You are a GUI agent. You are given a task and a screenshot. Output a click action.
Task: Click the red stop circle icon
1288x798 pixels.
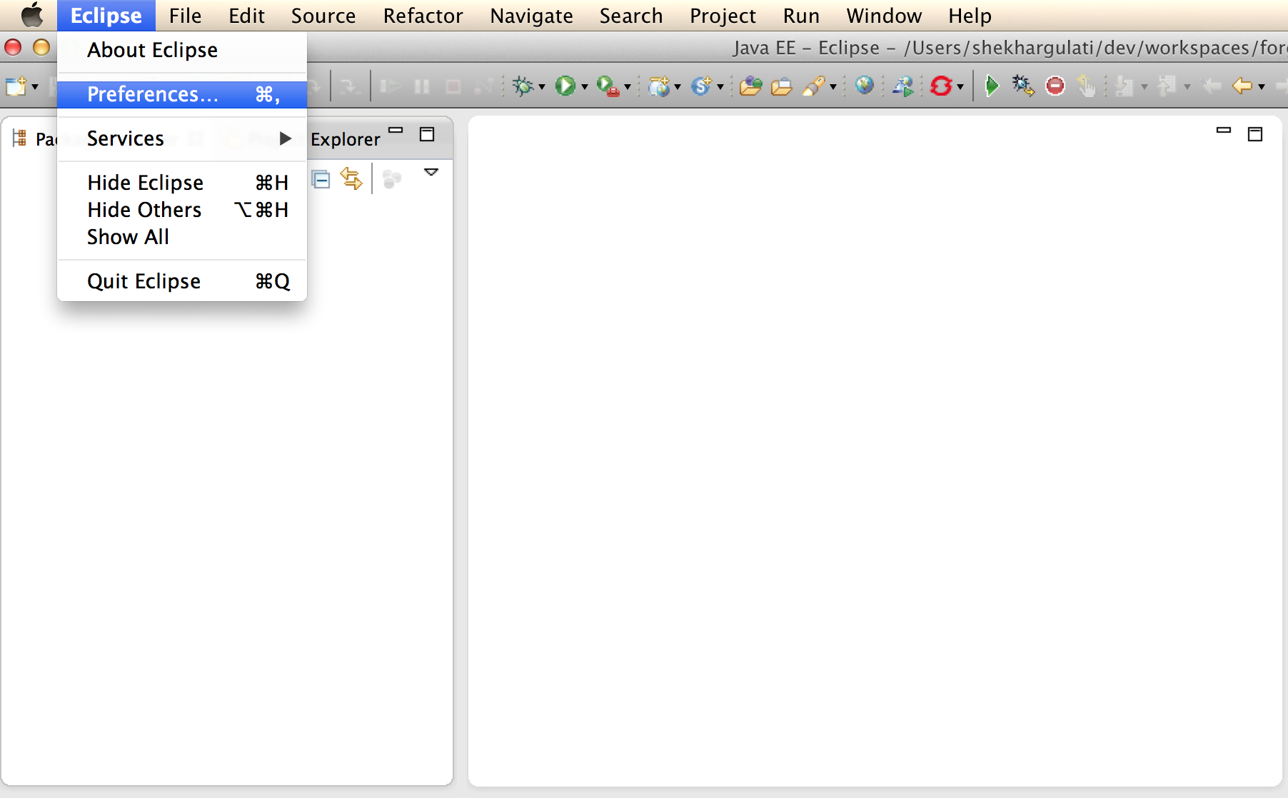(1055, 86)
